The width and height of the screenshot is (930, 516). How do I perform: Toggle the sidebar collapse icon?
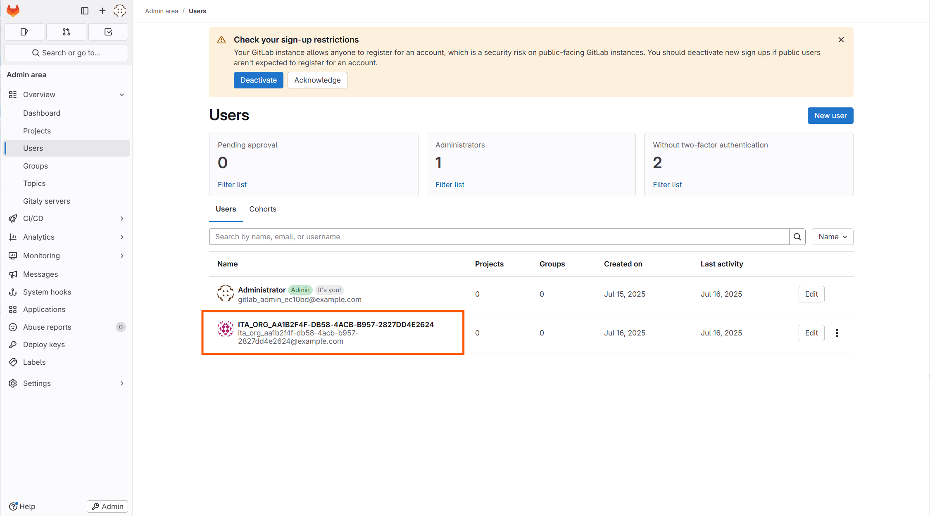85,11
